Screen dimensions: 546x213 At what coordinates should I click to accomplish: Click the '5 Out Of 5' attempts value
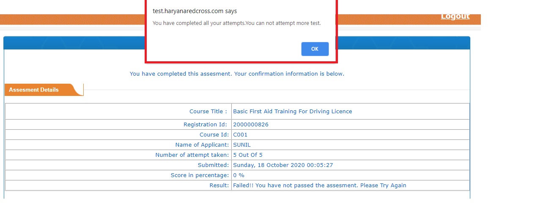248,155
